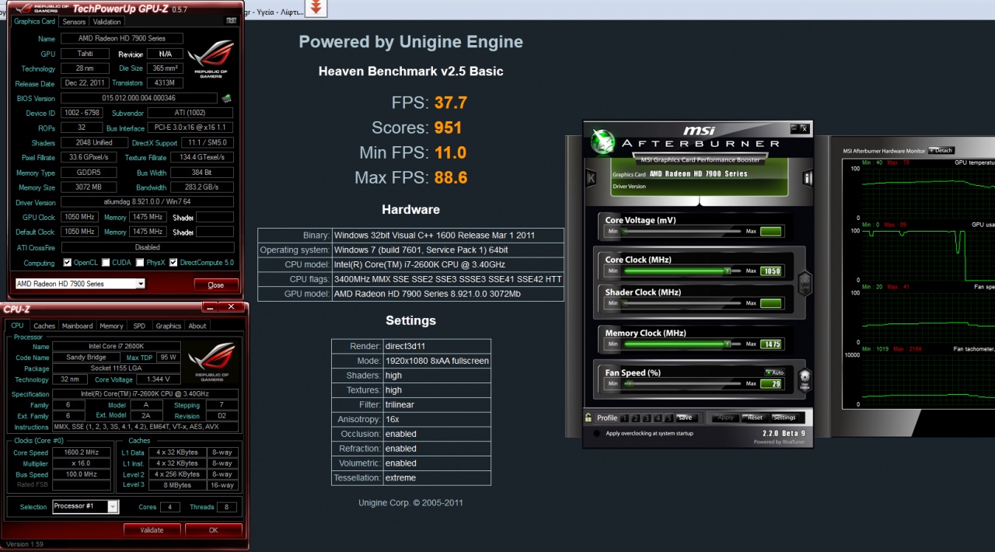
Task: Click the BIOS Version field in GPU-Z
Action: [139, 98]
